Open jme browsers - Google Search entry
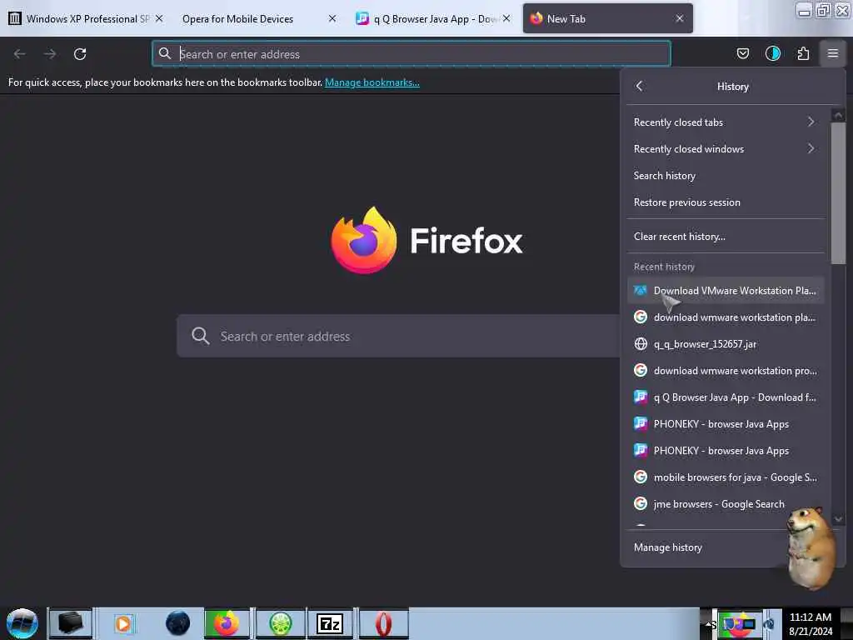 pos(726,504)
